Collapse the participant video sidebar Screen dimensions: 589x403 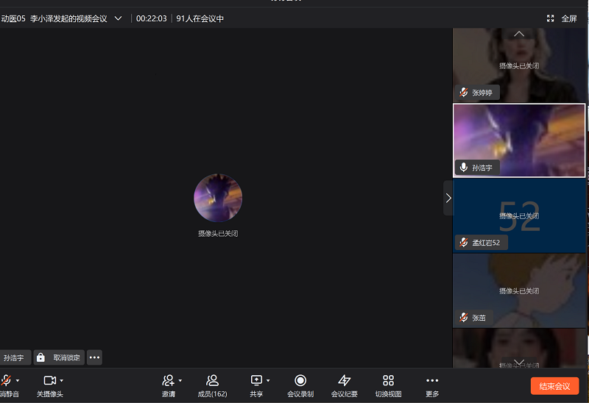(448, 198)
